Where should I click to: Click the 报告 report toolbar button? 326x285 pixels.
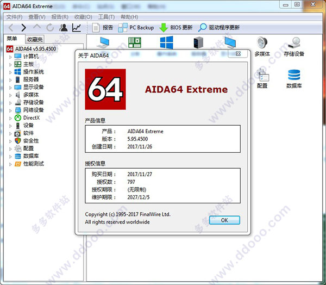[103, 28]
